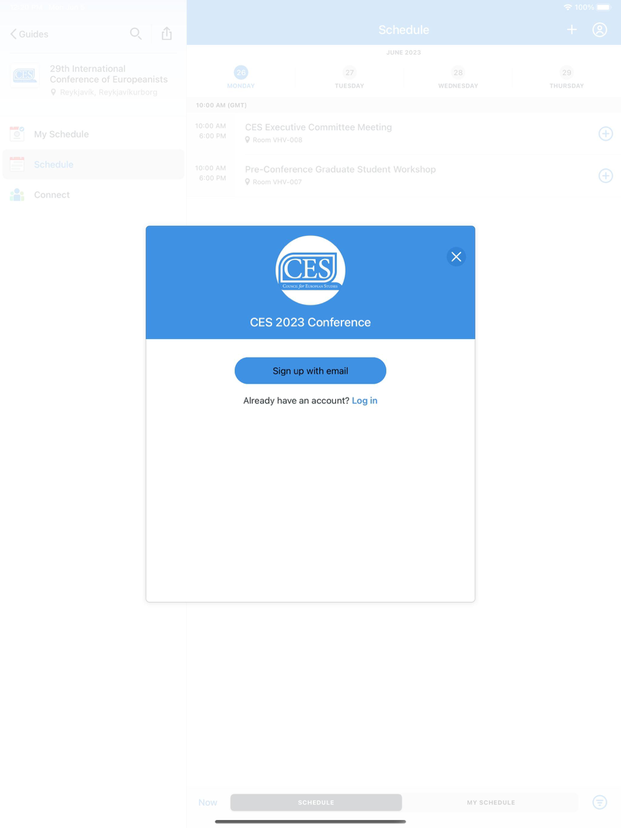
Task: Click the 10:00 AM (GMT) time header
Action: click(x=221, y=106)
